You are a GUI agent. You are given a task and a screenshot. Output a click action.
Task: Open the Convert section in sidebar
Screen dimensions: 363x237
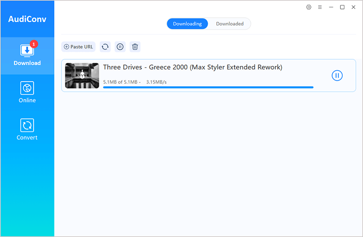pos(27,130)
